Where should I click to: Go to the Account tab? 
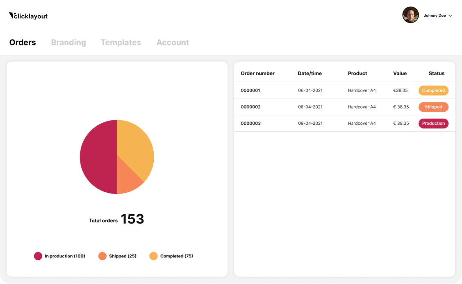[173, 42]
